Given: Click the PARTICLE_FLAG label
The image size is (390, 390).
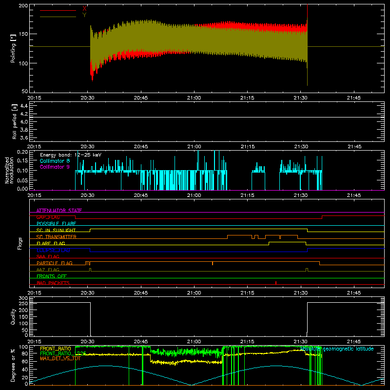Looking at the screenshot, I should pos(55,263).
